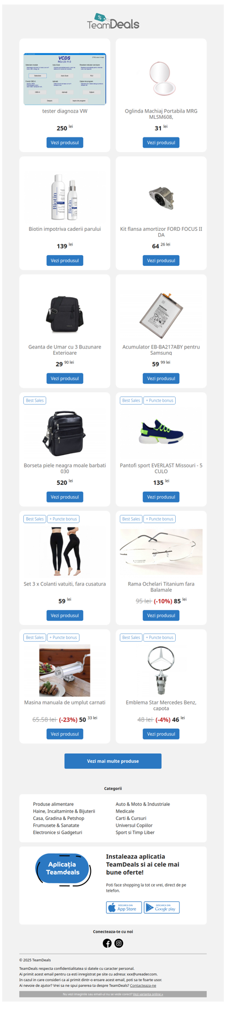
Task: Click the Aplicatia Teamdeals graphic
Action: coord(63,870)
